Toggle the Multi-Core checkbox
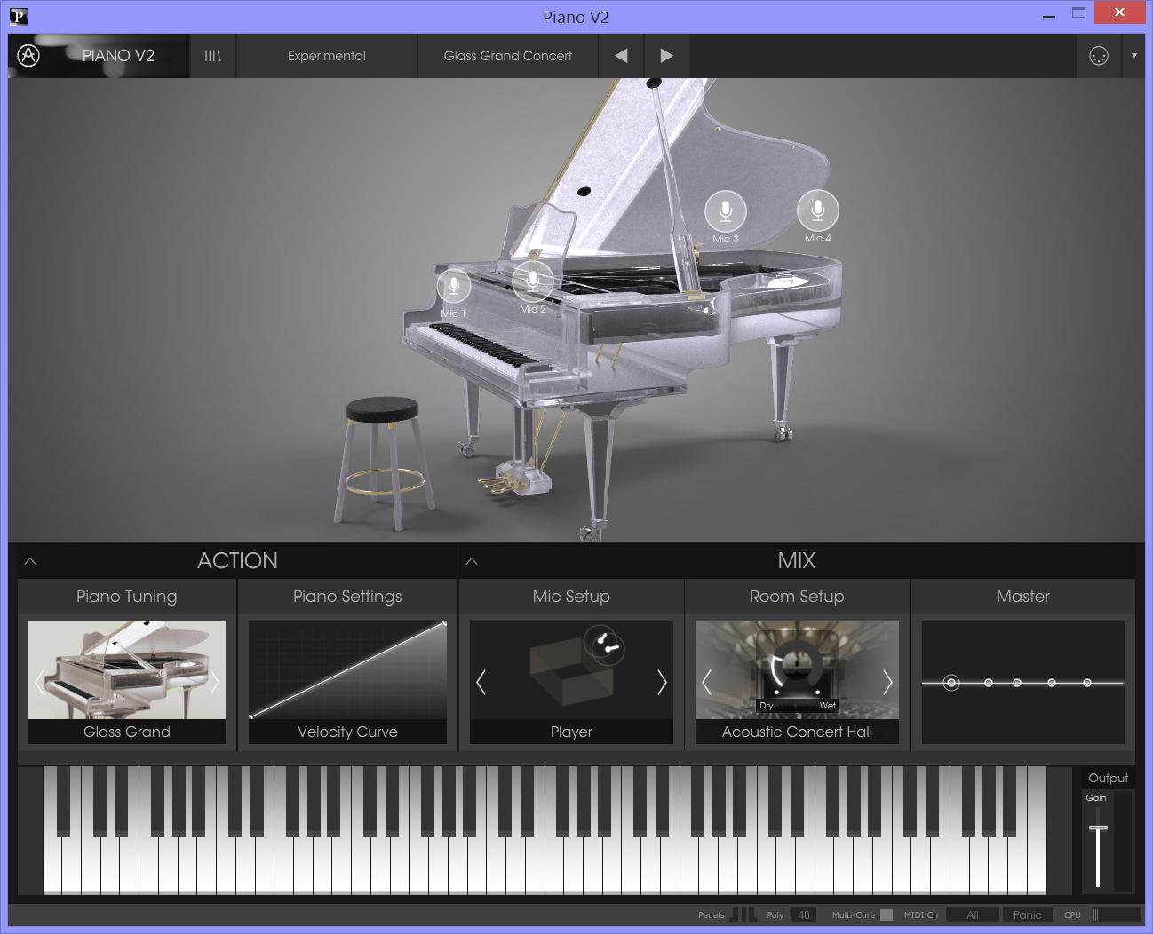 pos(886,914)
